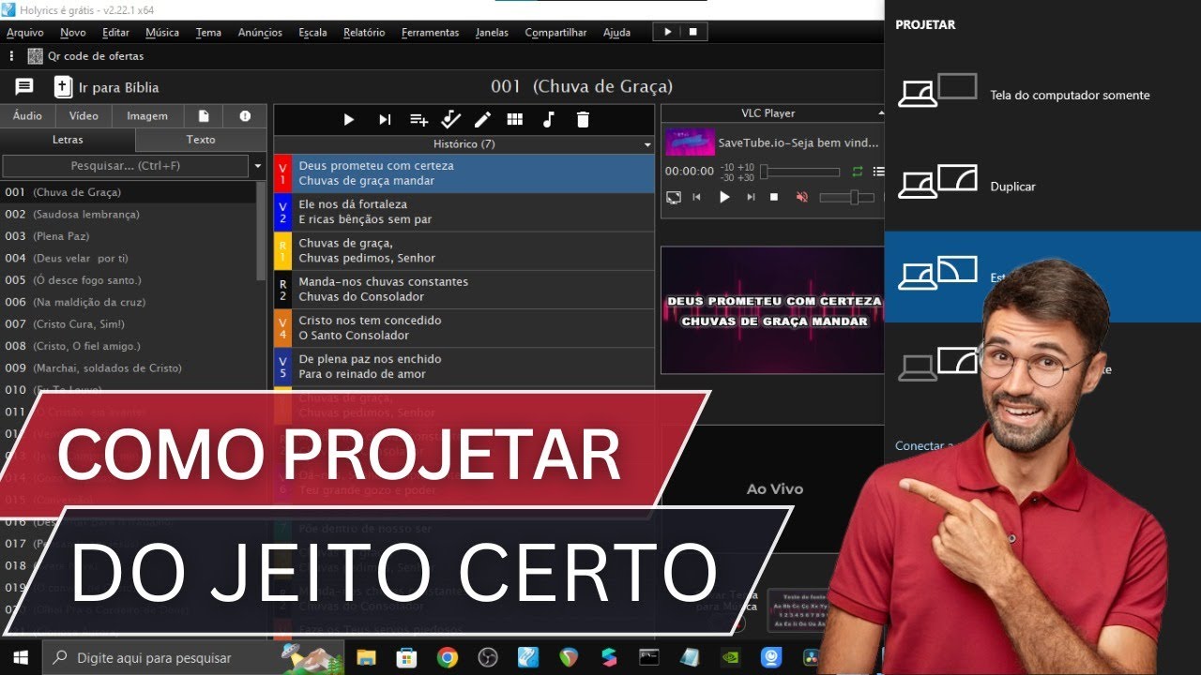Switch to the Vídeo tab
Image resolution: width=1201 pixels, height=675 pixels.
(x=84, y=116)
